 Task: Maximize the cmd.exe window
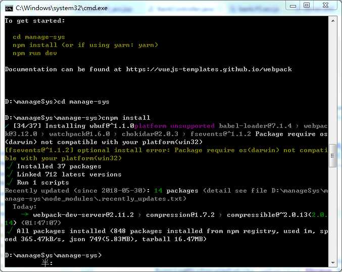pyautogui.click(x=307, y=5)
